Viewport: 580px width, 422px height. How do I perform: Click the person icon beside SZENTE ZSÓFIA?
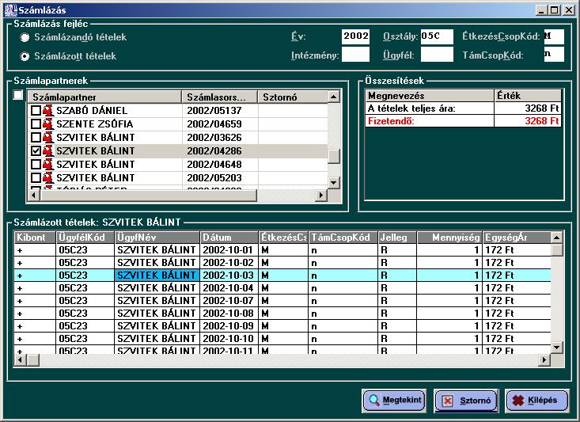(48, 124)
